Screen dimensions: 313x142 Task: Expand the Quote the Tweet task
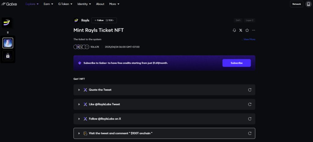(x=79, y=90)
